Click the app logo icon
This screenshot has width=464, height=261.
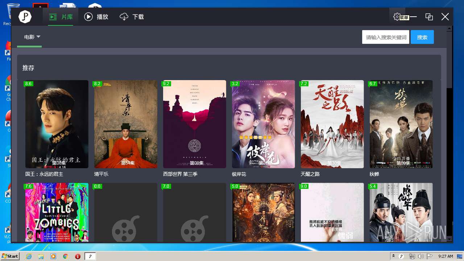pyautogui.click(x=25, y=17)
